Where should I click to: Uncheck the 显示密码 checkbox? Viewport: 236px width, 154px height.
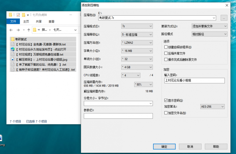click(x=166, y=100)
